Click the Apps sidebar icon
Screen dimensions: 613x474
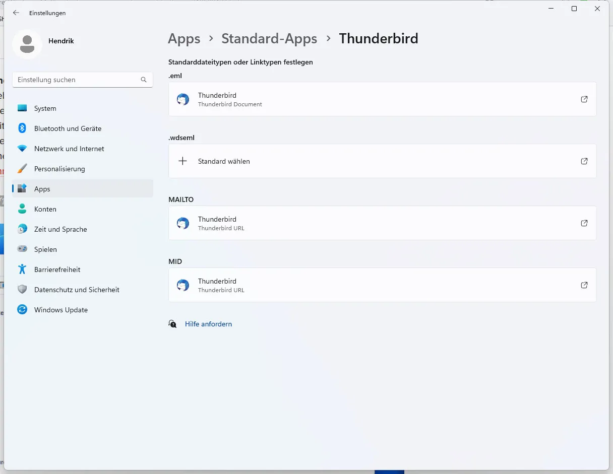point(22,189)
